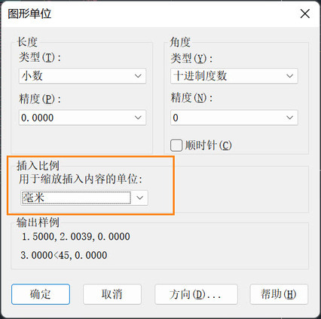The width and height of the screenshot is (321, 319).
Task: Click the 类型(Y): label under 角度
Action: (x=191, y=59)
